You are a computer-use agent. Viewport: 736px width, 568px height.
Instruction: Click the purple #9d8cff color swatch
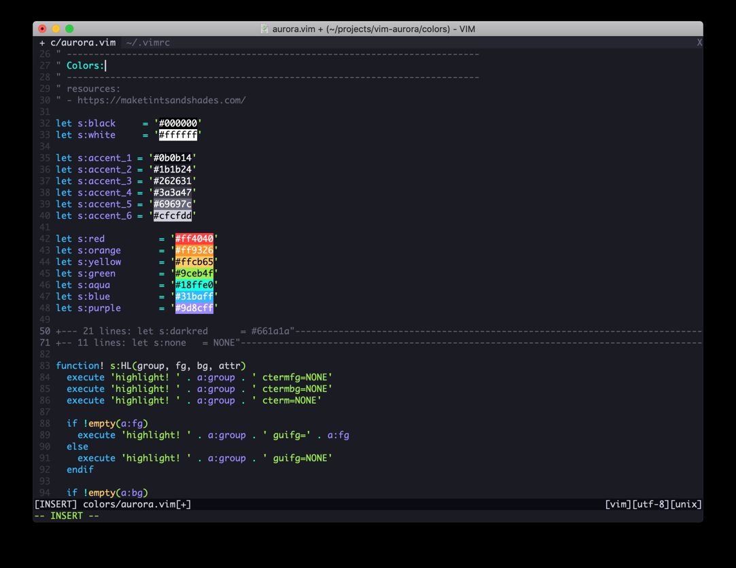click(194, 308)
